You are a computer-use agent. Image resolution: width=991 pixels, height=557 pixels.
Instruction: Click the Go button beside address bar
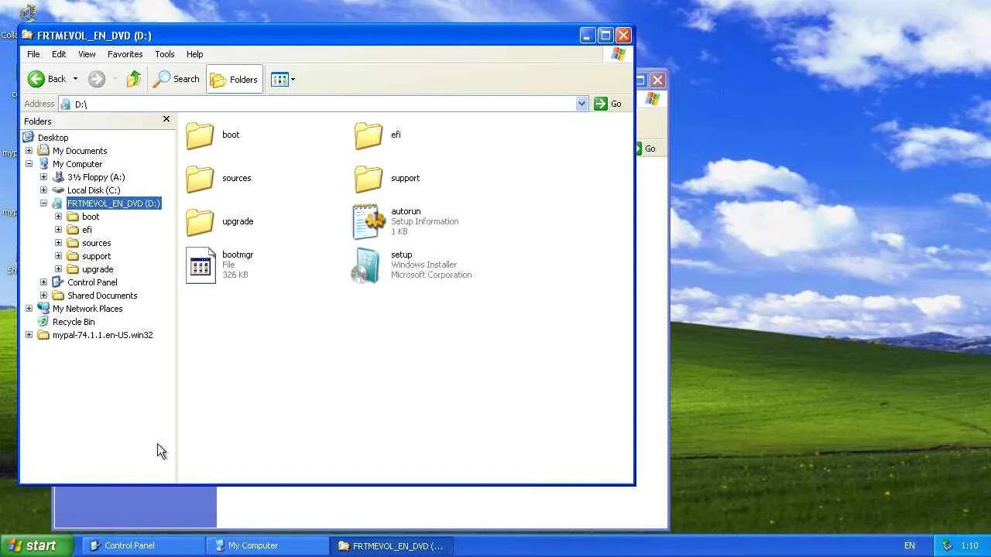(x=608, y=104)
